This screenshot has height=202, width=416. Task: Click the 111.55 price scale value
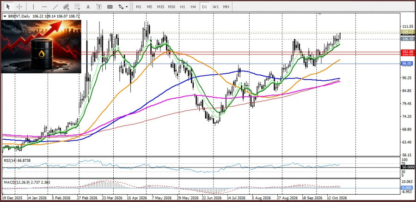tap(407, 26)
